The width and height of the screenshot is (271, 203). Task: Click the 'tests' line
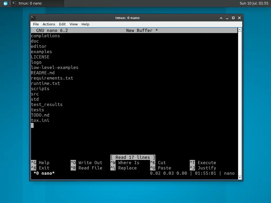pyautogui.click(x=37, y=110)
